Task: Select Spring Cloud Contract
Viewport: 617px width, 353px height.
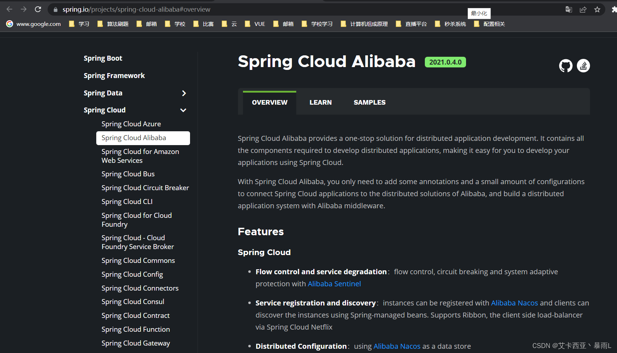Action: click(136, 315)
